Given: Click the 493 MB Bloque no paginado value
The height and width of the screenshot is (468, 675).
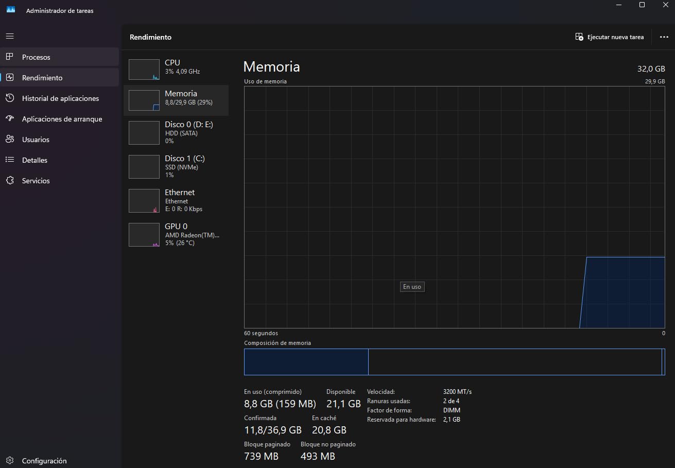Looking at the screenshot, I should click(x=318, y=456).
